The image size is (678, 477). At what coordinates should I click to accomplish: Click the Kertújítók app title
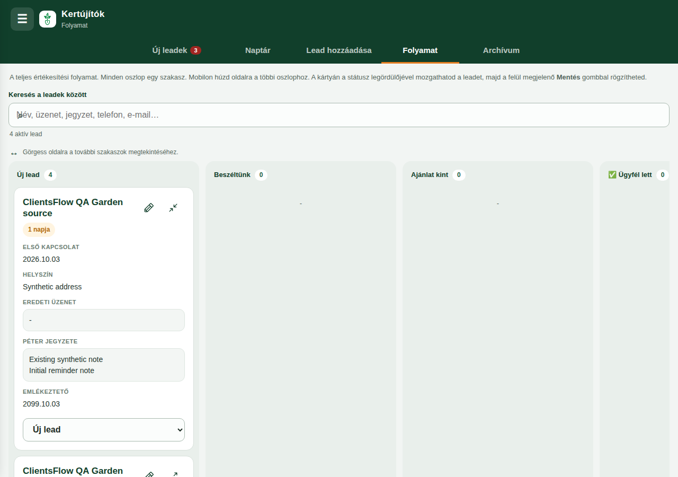click(83, 14)
